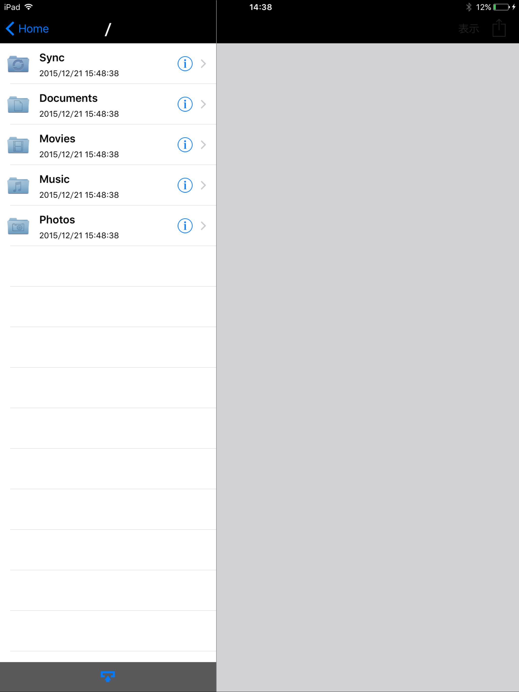
Task: Tap the back chevron beside Home
Action: tap(10, 29)
